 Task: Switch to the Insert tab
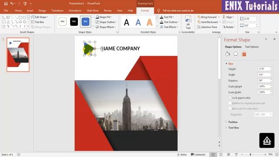[x=30, y=10]
